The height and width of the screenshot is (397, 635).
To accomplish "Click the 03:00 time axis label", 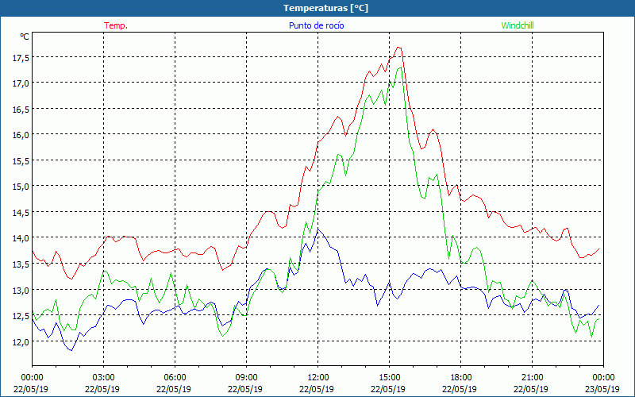I will [x=104, y=378].
